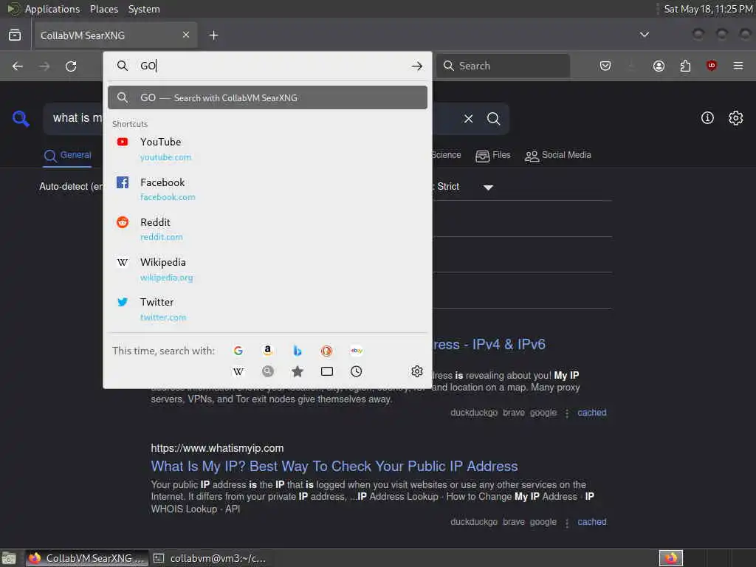The image size is (756, 567).
Task: Open Facebook shortcut suggestion
Action: pos(267,189)
